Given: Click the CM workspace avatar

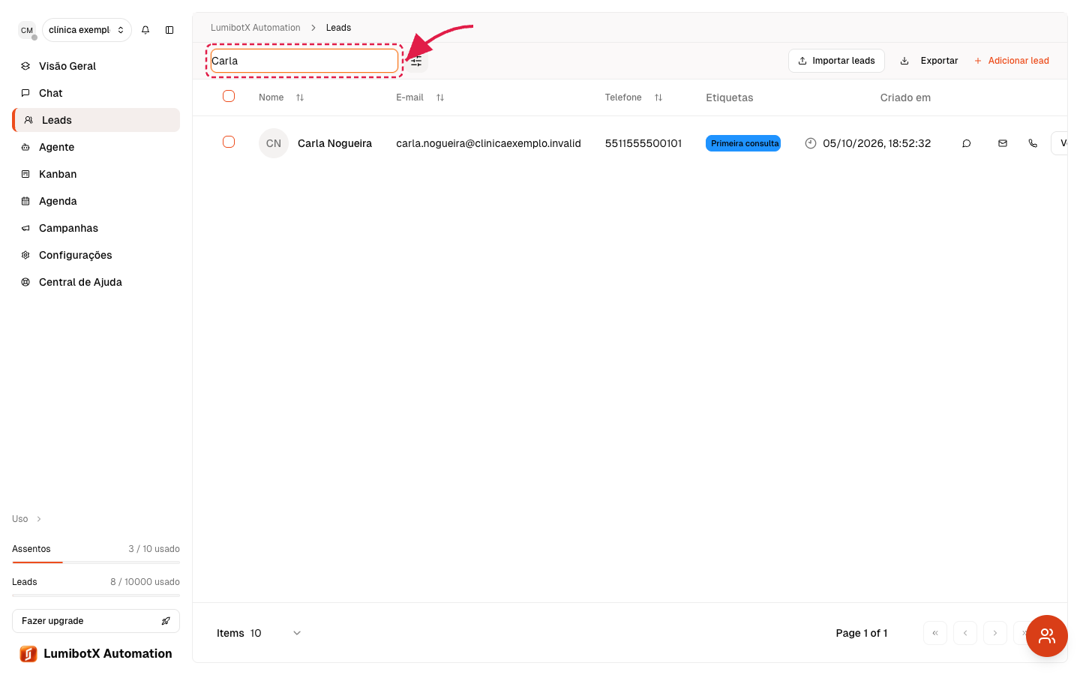Looking at the screenshot, I should [27, 30].
